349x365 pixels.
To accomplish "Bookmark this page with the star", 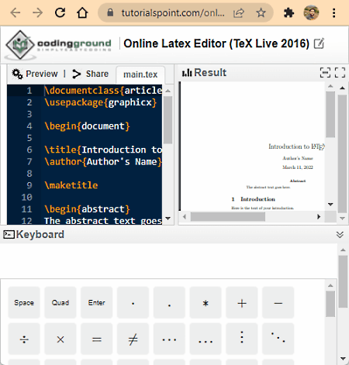I will click(261, 12).
